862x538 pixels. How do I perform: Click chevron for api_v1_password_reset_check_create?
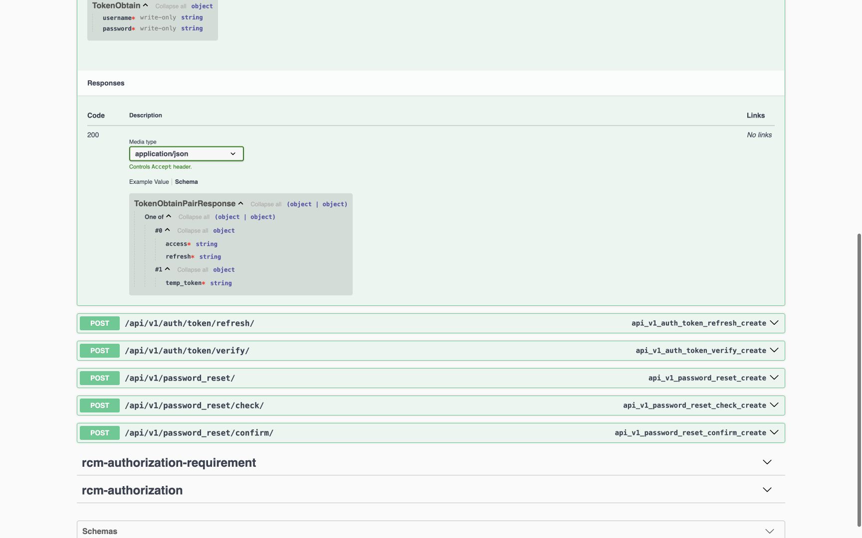click(774, 405)
